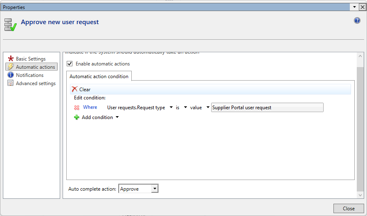Click the workflow approval icon beside the title
367x216 pixels.
point(11,25)
